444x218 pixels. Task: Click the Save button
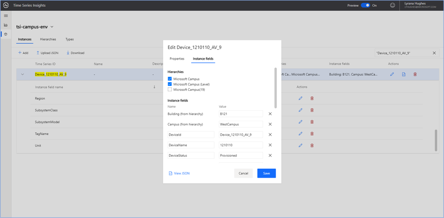(x=266, y=173)
